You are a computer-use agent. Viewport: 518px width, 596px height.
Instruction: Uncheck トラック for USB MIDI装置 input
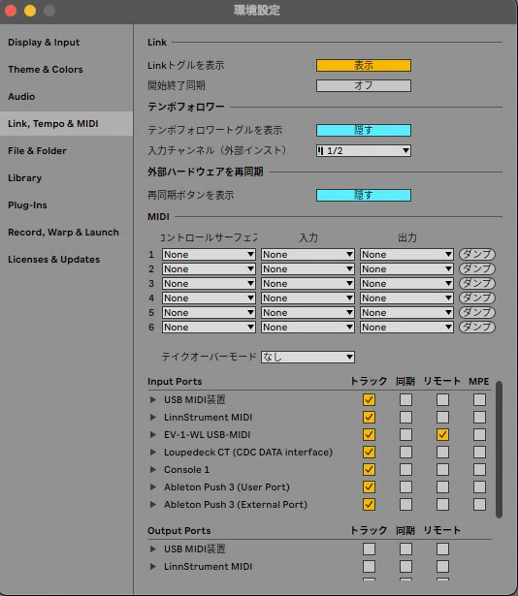pos(369,400)
